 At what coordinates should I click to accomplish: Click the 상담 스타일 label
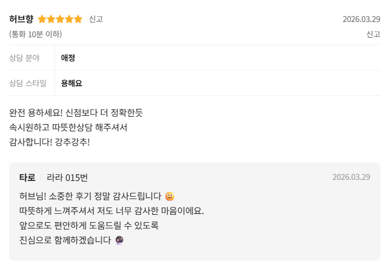tap(28, 83)
